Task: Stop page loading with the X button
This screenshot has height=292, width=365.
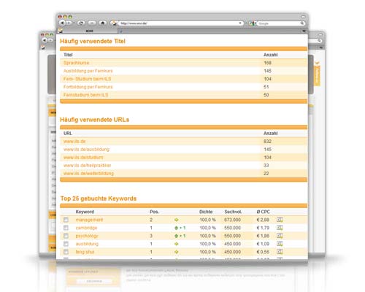Action: tap(92, 23)
